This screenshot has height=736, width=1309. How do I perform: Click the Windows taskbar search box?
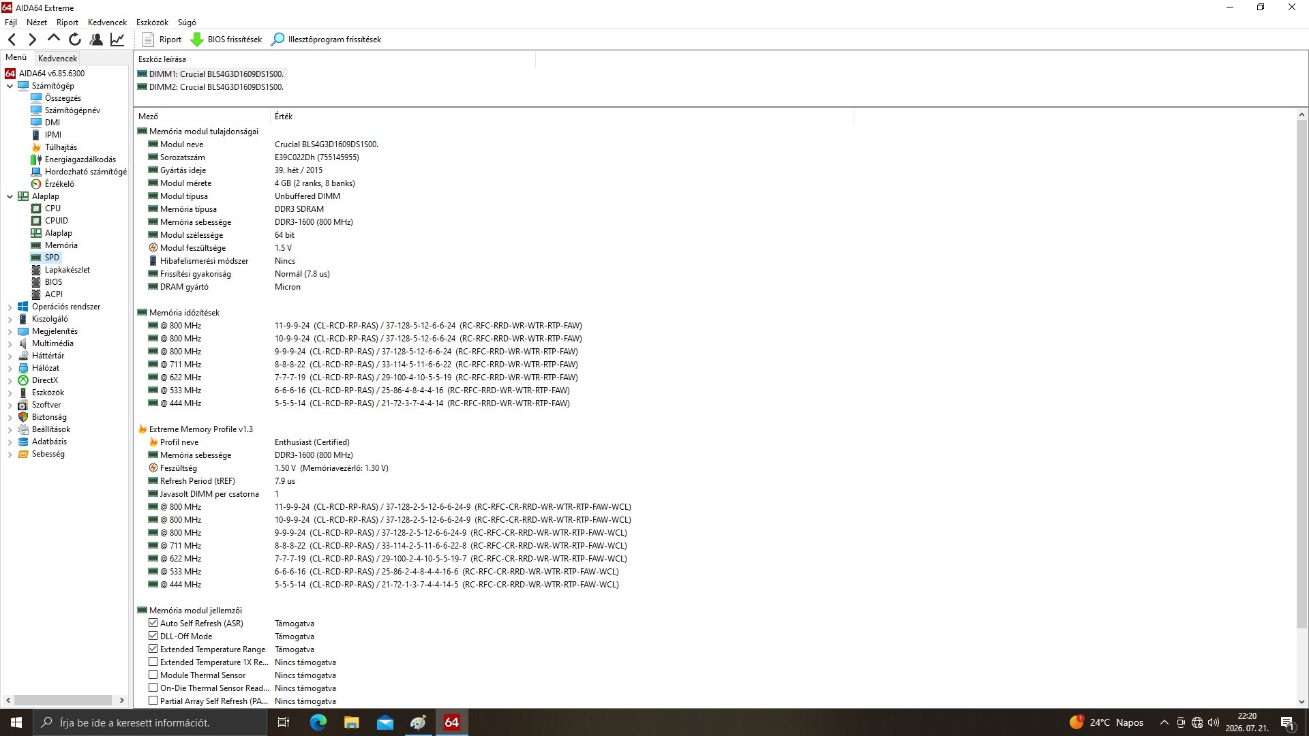coord(150,722)
